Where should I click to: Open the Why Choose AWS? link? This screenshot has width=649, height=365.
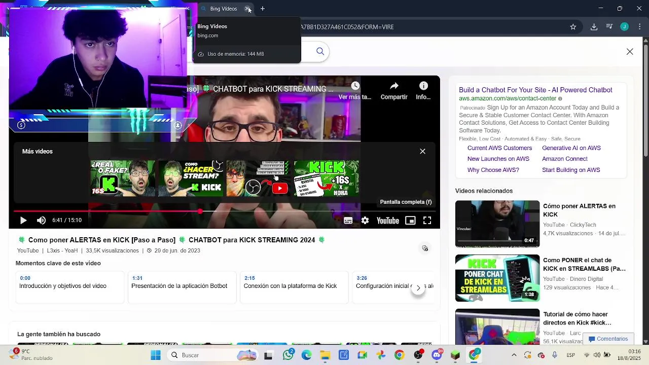(x=493, y=170)
